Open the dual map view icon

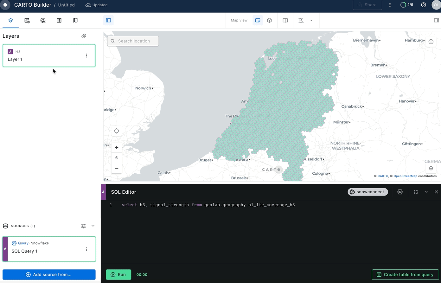[x=285, y=20]
